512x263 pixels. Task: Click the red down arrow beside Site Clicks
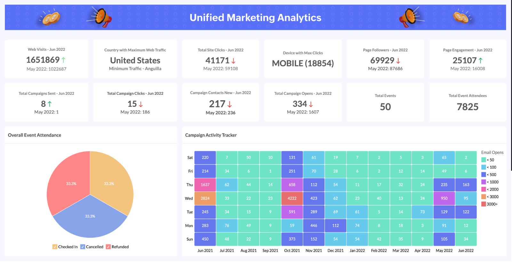click(x=234, y=61)
